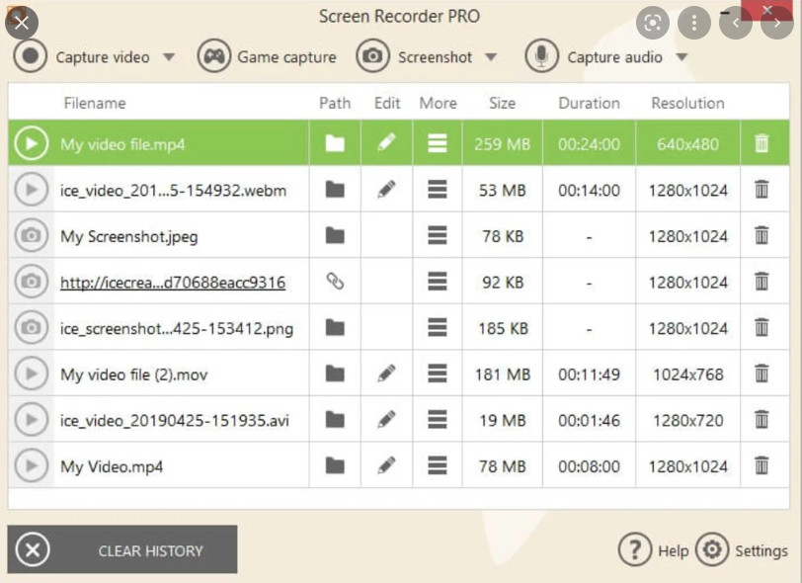Delete My video file.mp4 with trash icon

(762, 143)
